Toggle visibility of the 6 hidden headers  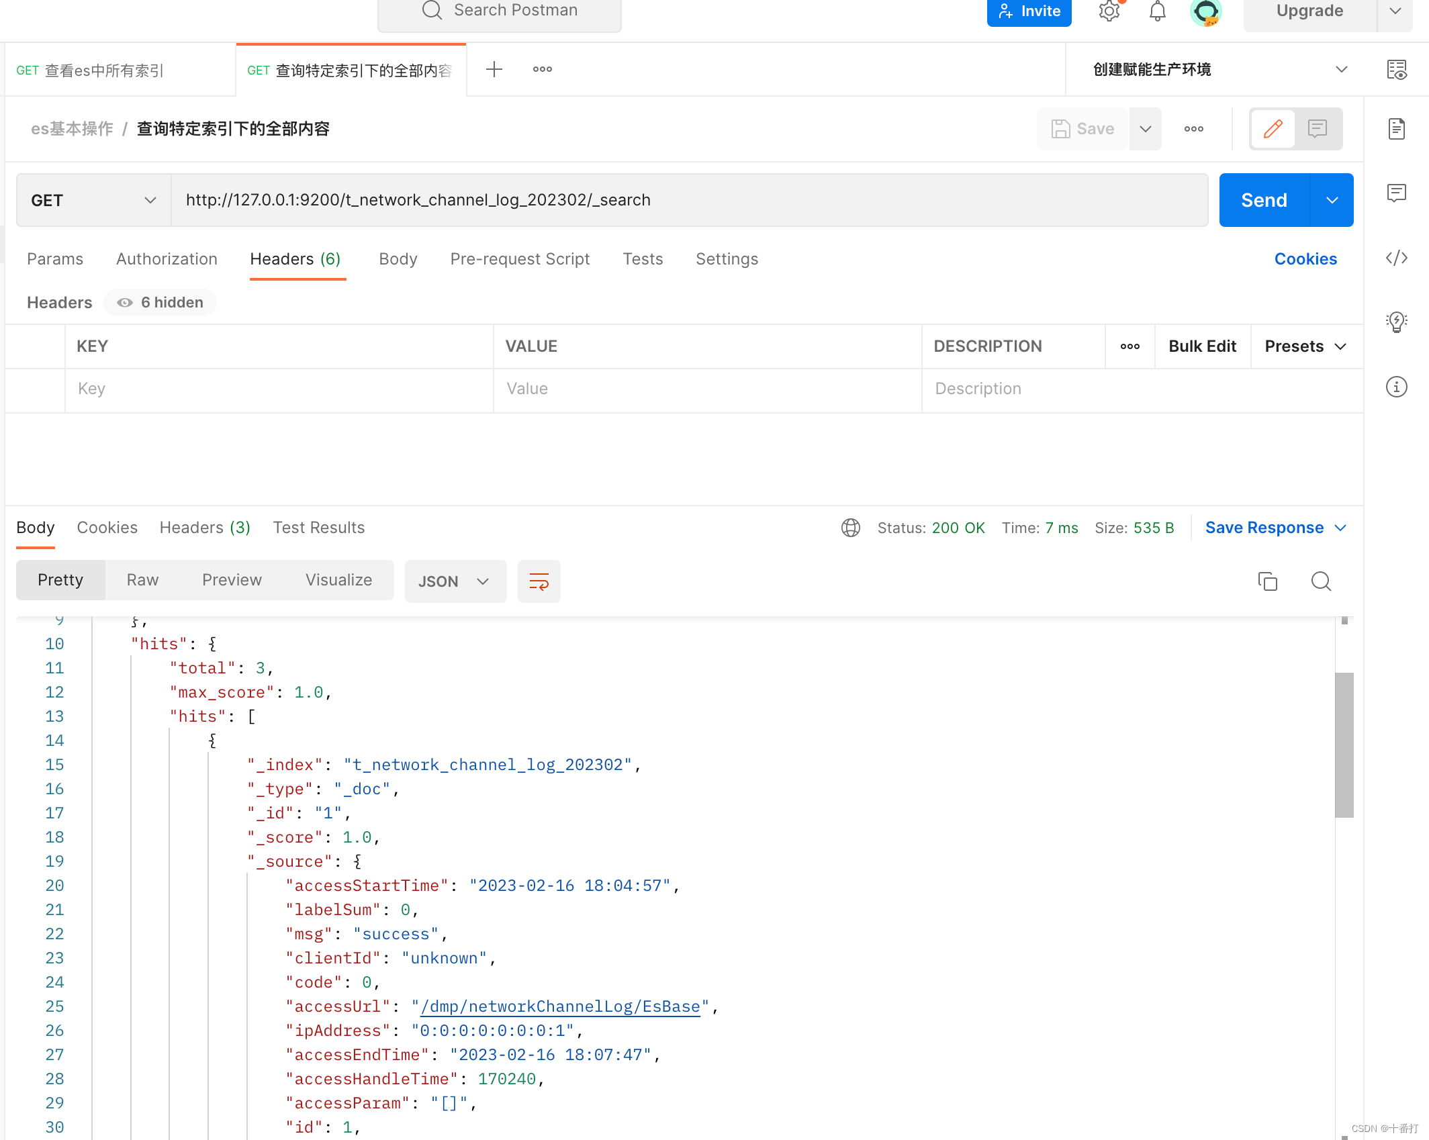coord(160,302)
